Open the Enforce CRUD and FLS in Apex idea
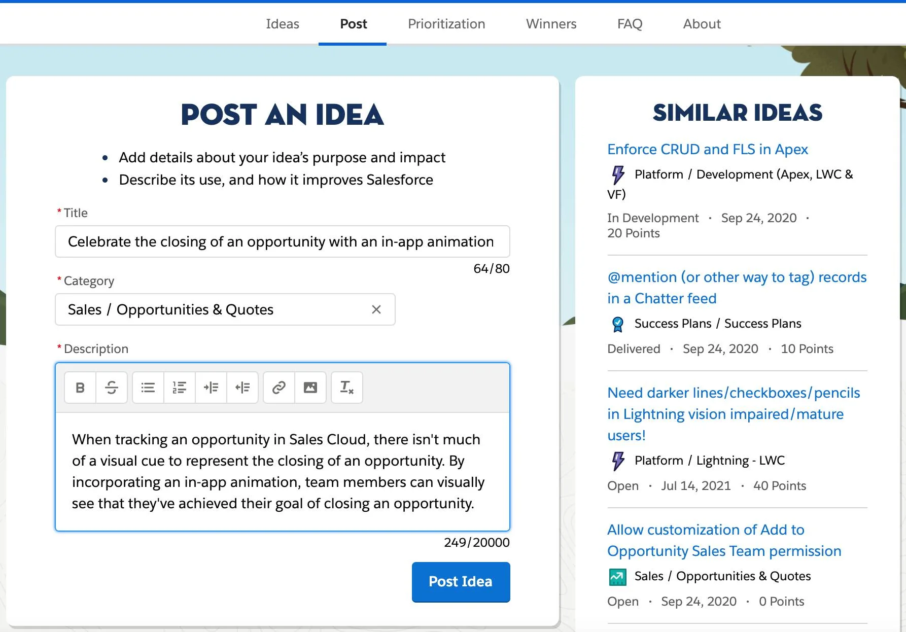Screen dimensions: 906x632 pos(708,149)
